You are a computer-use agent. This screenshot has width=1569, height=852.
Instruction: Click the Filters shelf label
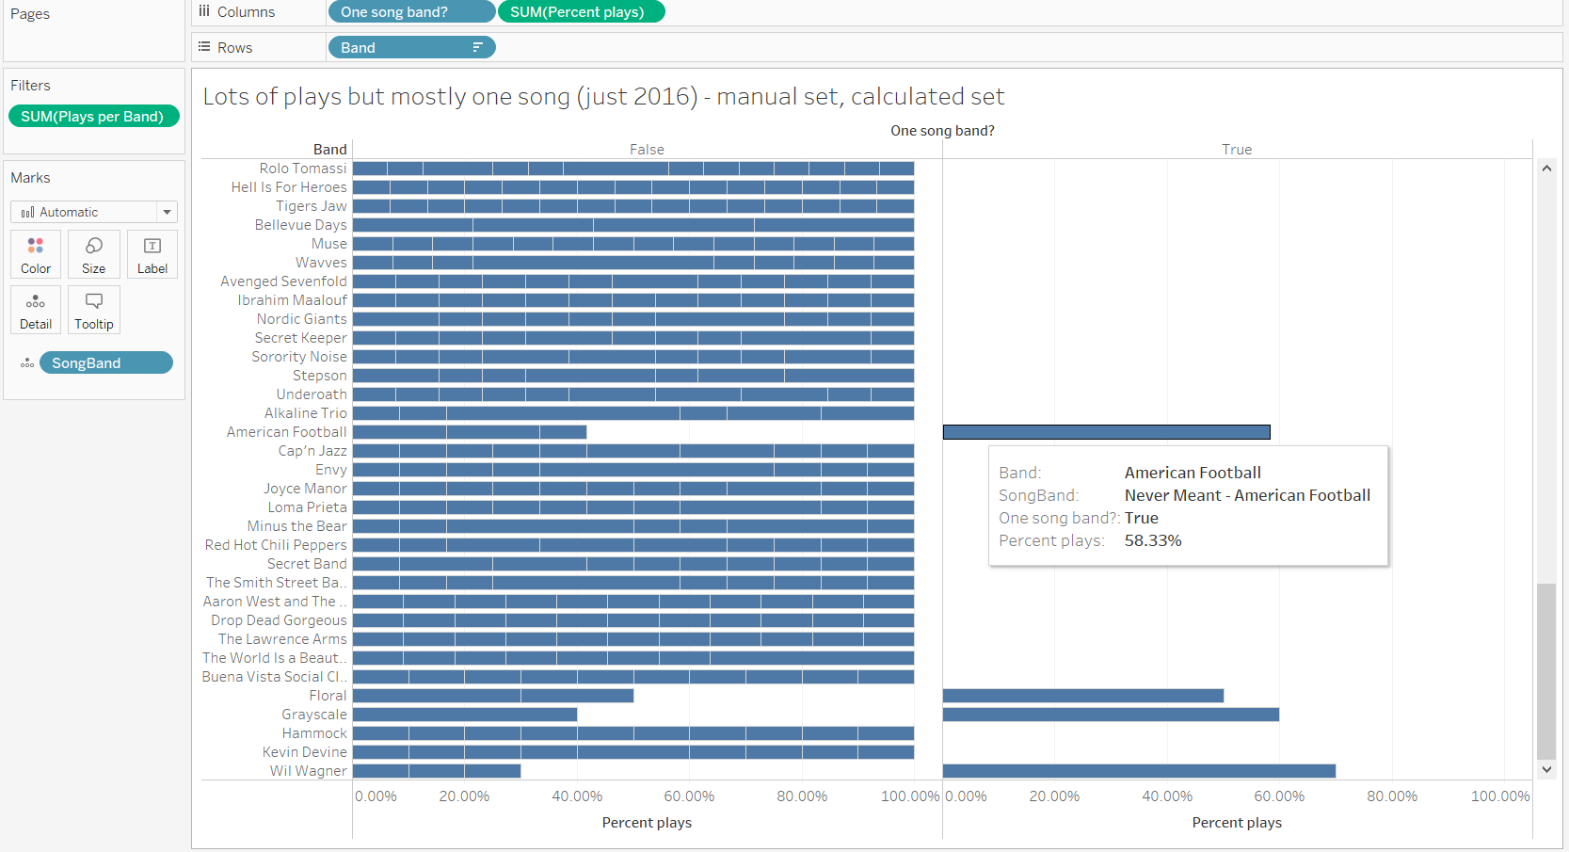[30, 86]
